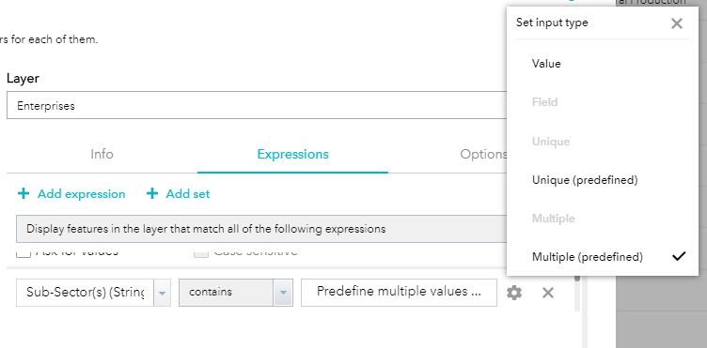Click the plus icon beside Add expression
The height and width of the screenshot is (348, 707).
24,194
